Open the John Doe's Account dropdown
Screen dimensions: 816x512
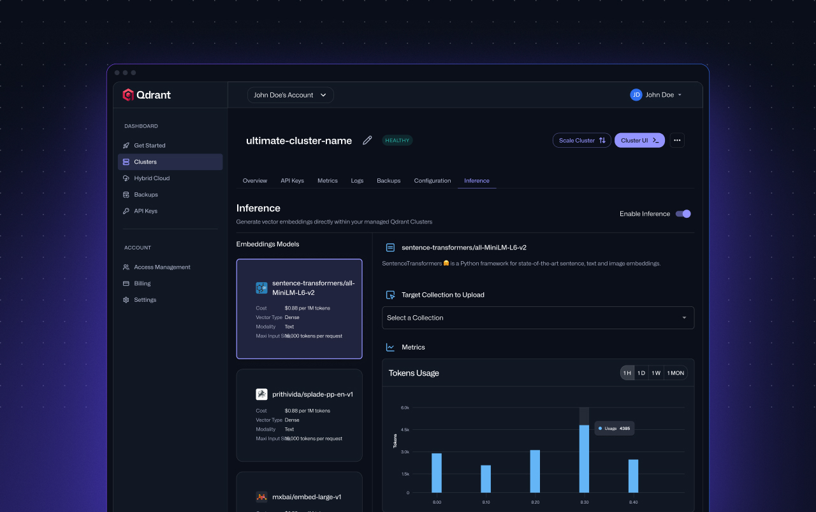(x=290, y=96)
